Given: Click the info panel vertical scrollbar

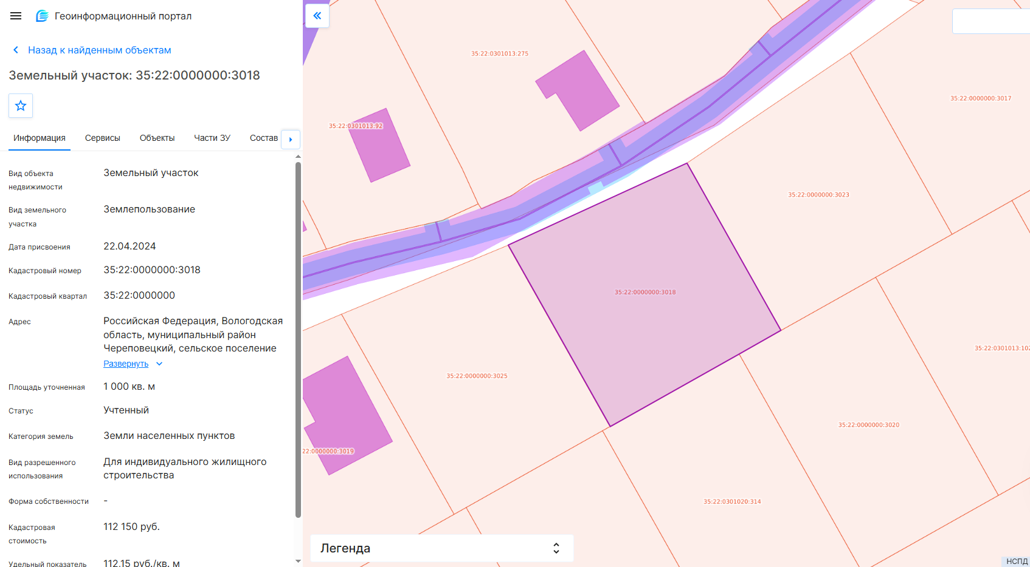Looking at the screenshot, I should tap(298, 340).
